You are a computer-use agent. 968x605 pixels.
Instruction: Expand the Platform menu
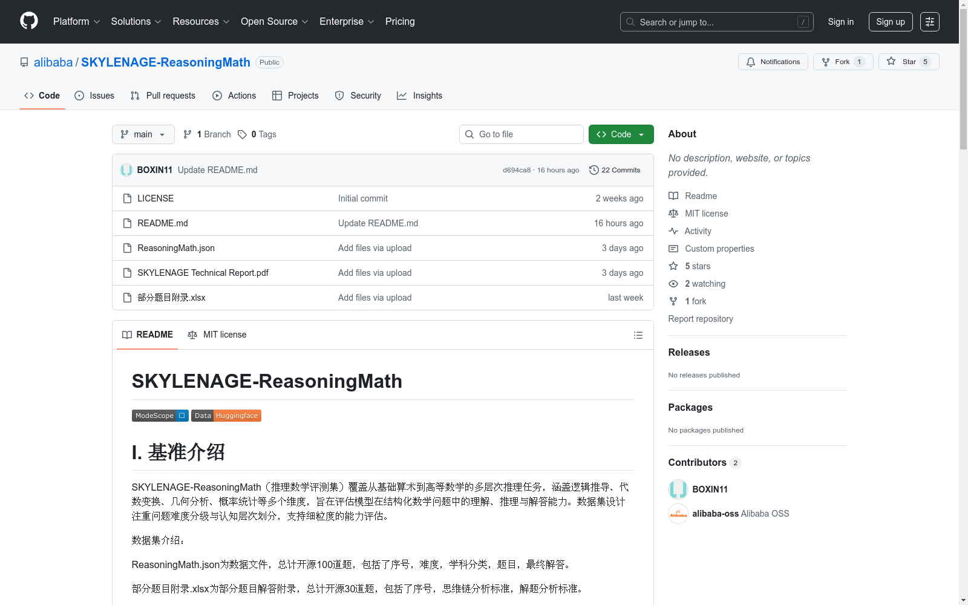pyautogui.click(x=77, y=22)
